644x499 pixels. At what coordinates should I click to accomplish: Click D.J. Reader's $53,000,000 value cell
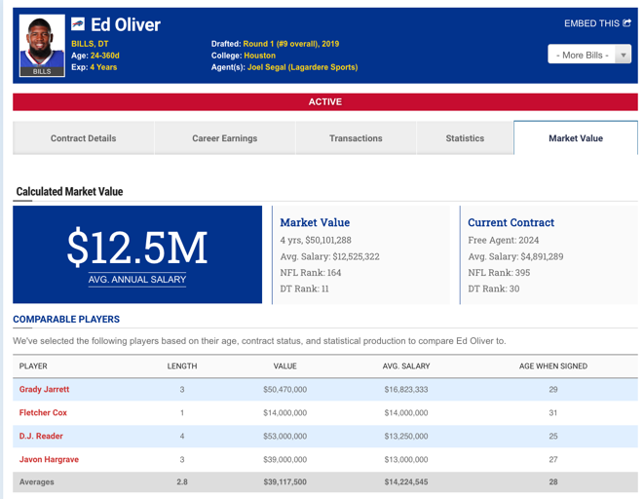click(x=285, y=437)
